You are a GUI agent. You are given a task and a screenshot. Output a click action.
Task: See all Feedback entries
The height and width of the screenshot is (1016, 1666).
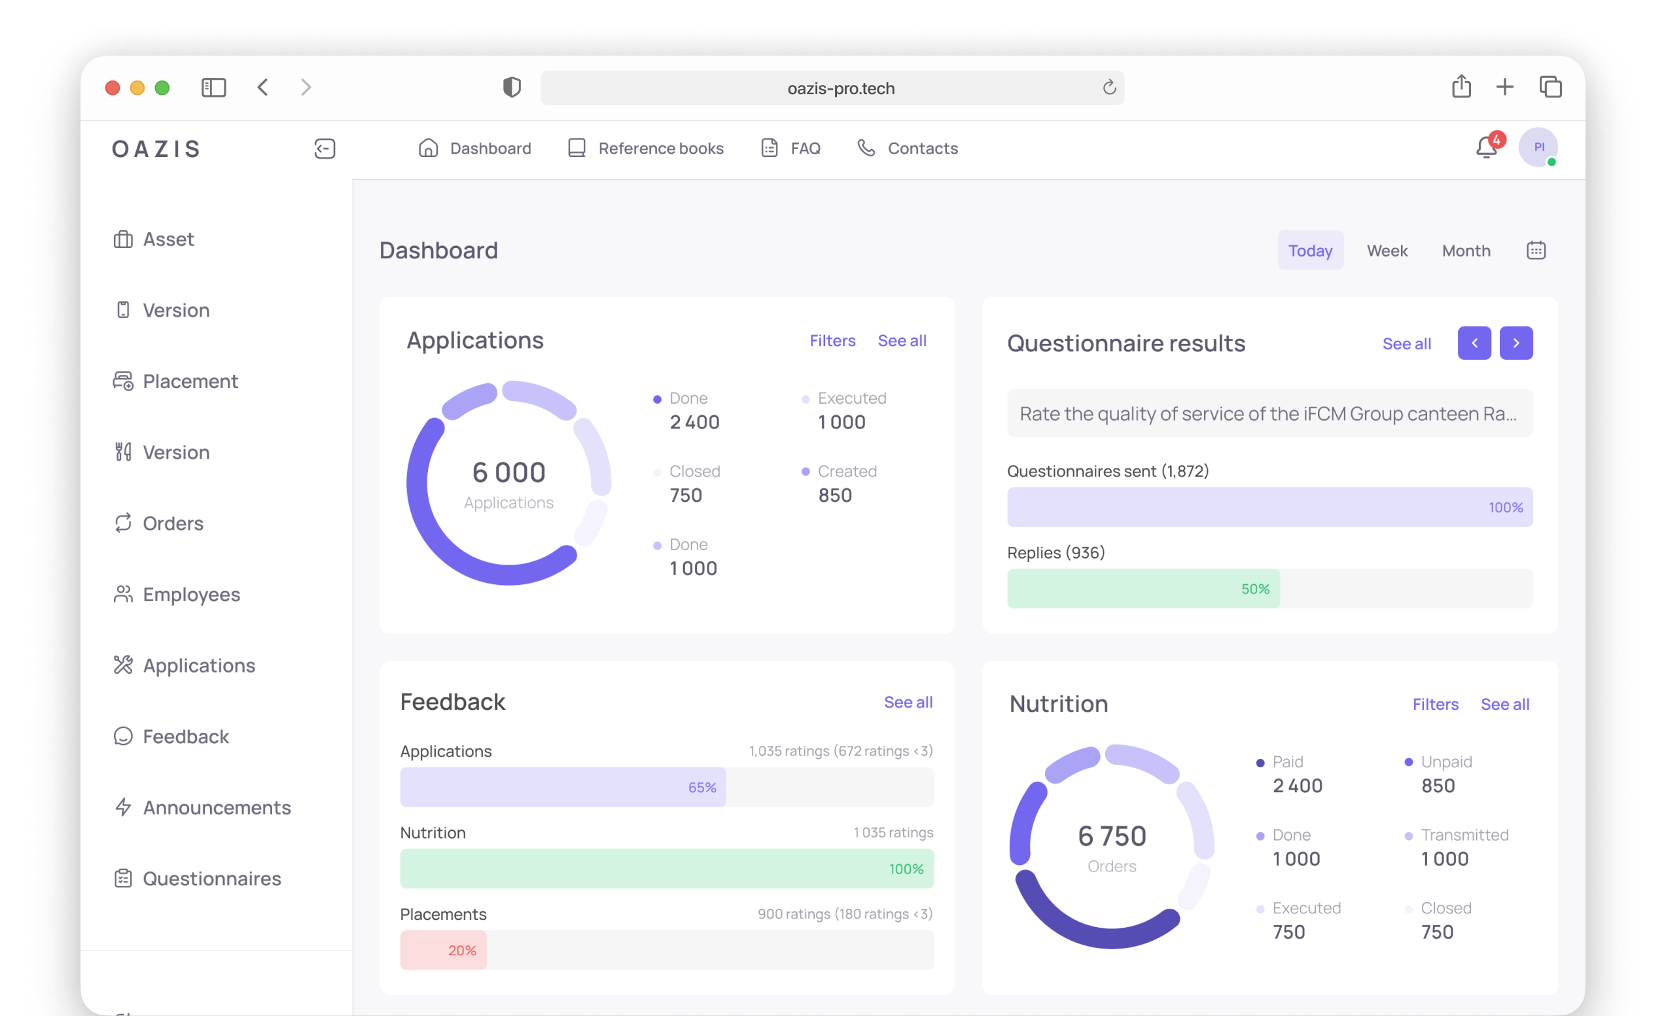point(908,702)
